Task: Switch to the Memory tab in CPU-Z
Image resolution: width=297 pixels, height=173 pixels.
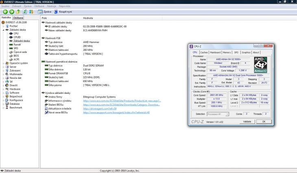Action: pos(227,52)
